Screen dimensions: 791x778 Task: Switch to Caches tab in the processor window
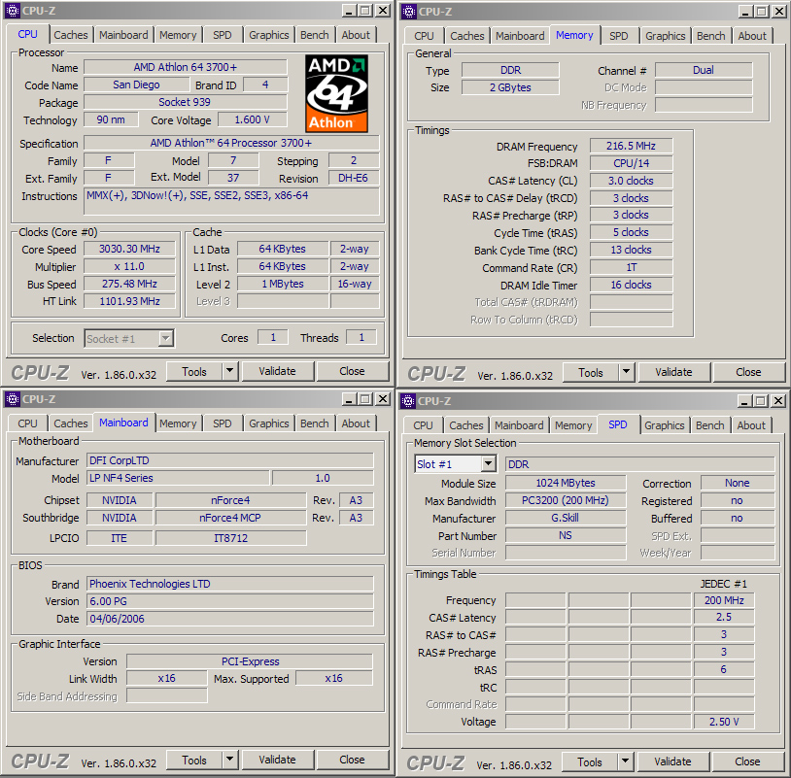click(71, 35)
